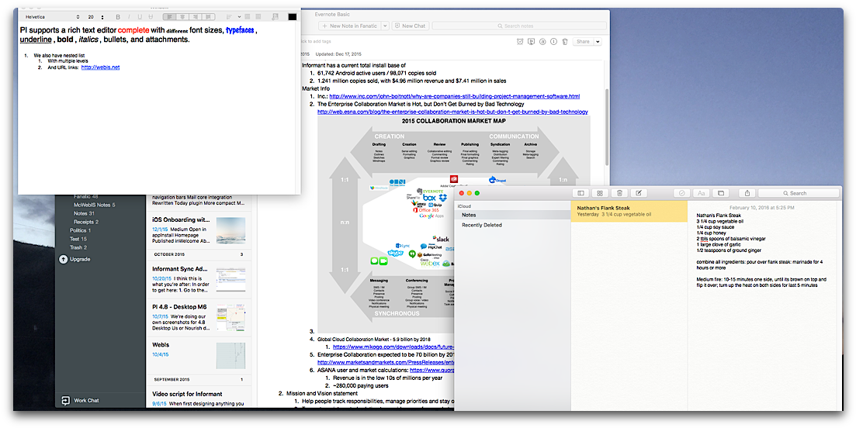
Task: Click the Evernote annotate icon
Action: [542, 41]
